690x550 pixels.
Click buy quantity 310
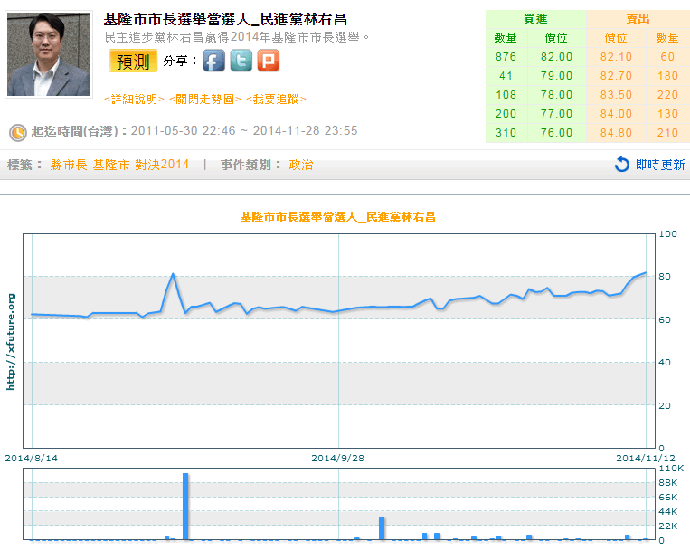coord(506,133)
